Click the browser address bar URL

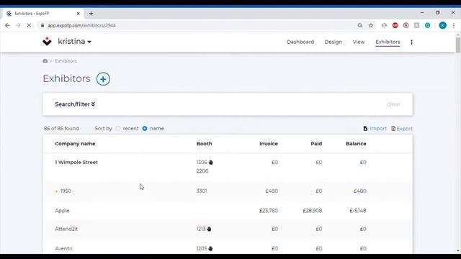[81, 26]
